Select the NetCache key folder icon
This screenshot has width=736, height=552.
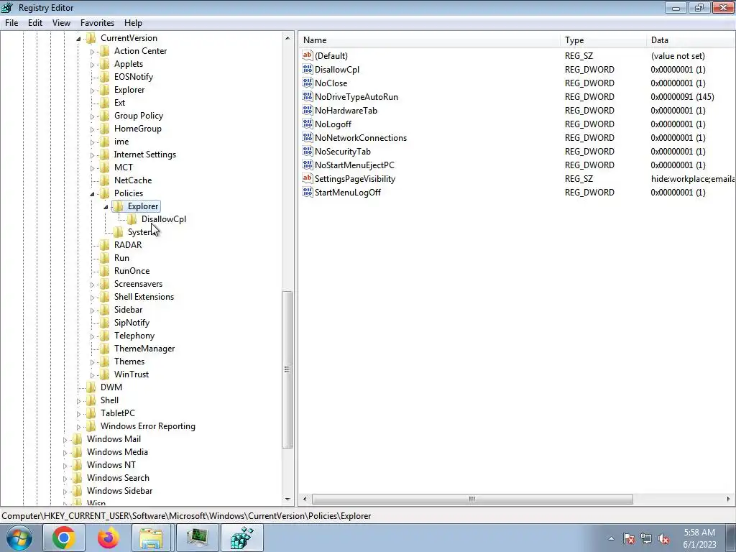[105, 180]
